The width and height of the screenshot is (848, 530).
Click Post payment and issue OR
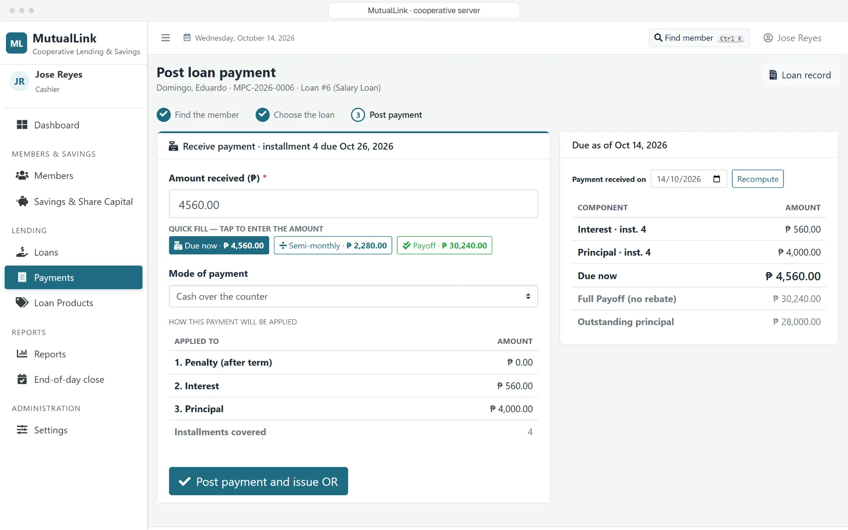pos(258,481)
